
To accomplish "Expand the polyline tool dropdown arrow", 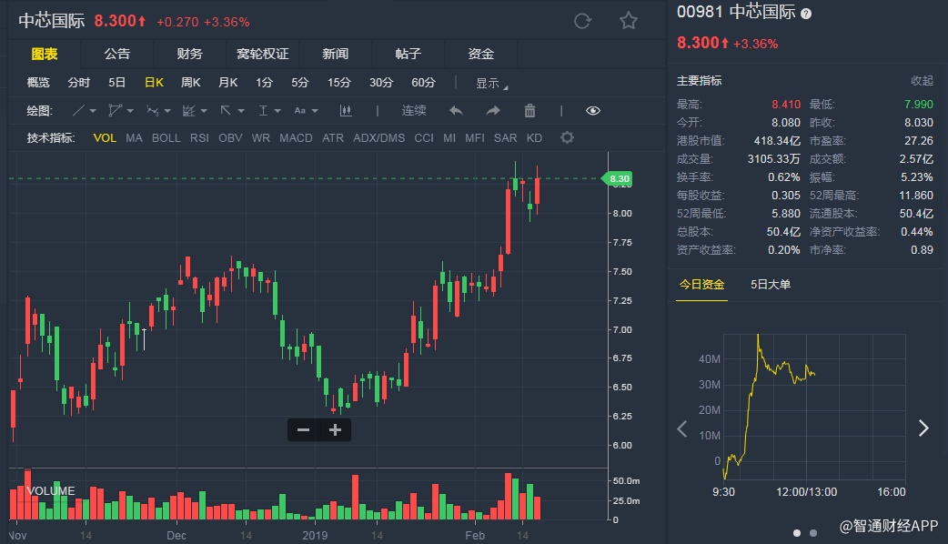I will coord(130,111).
